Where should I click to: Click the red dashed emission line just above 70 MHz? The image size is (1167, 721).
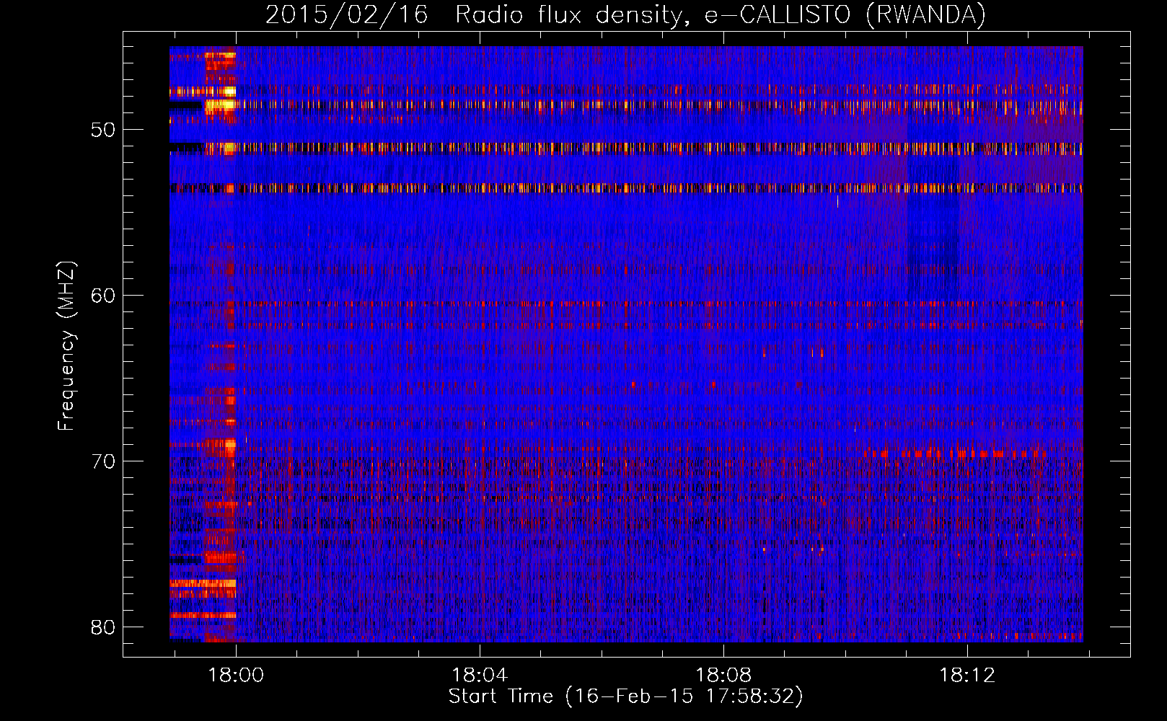(952, 454)
